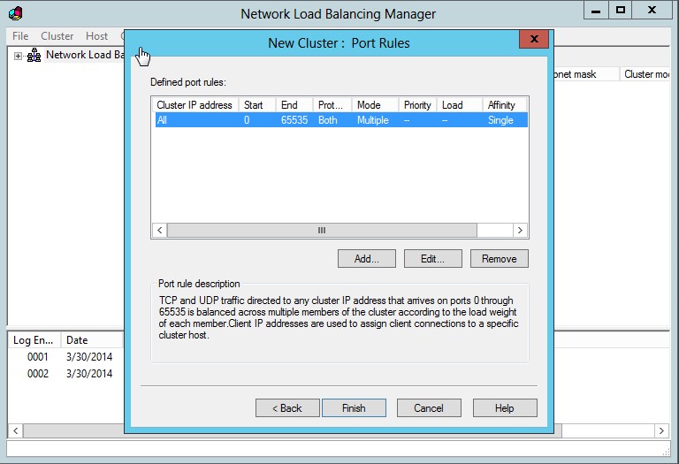Image resolution: width=679 pixels, height=464 pixels.
Task: Select the cluster tree node icon
Action: [34, 55]
